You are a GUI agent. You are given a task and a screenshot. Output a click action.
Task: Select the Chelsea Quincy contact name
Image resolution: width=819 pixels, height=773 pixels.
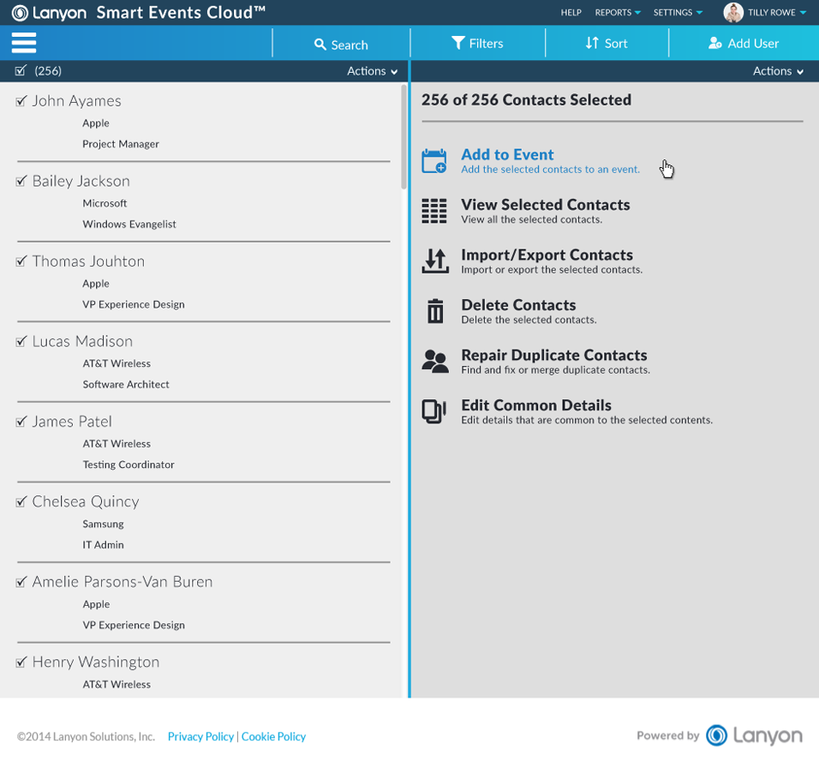86,501
